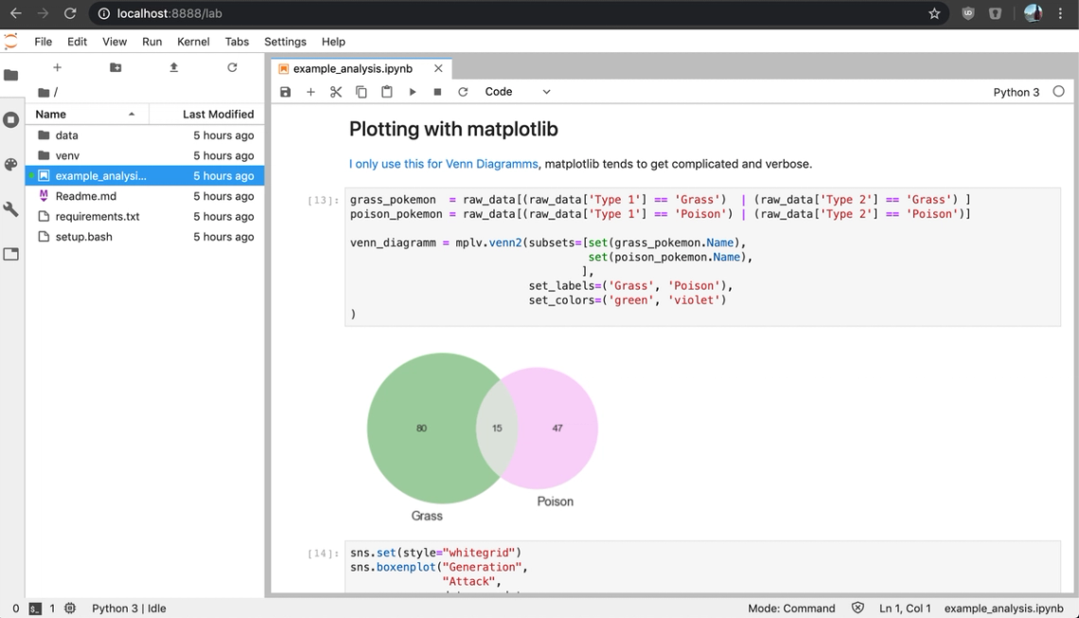
Task: Select the setup.bash file
Action: tap(145, 237)
